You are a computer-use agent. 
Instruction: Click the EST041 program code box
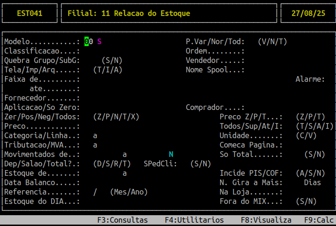pos(30,13)
